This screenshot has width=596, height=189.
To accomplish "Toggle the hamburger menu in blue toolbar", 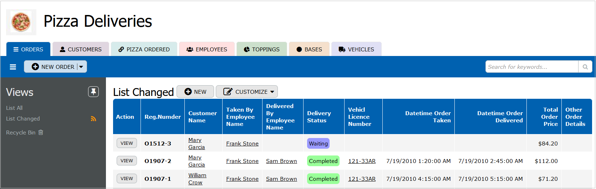I will (13, 67).
